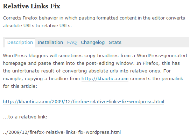Click the word 'homepage' in the description
The width and height of the screenshot is (190, 139).
(15, 63)
